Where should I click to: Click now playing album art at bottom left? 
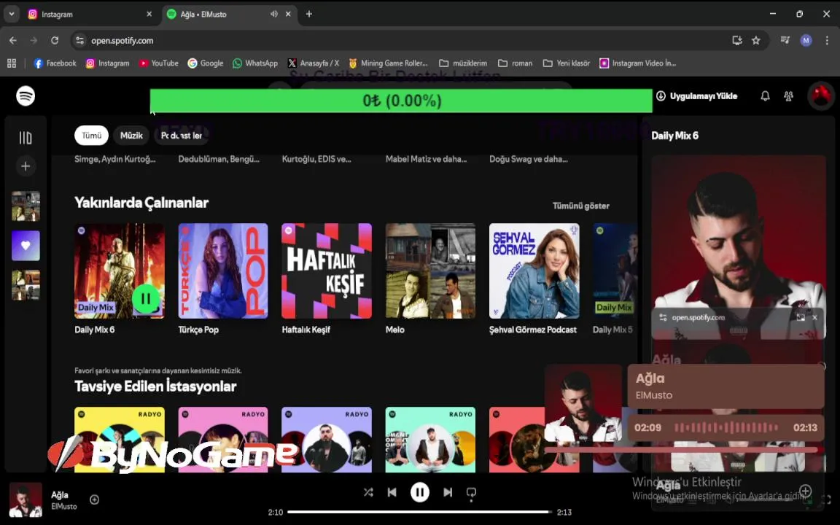point(26,499)
